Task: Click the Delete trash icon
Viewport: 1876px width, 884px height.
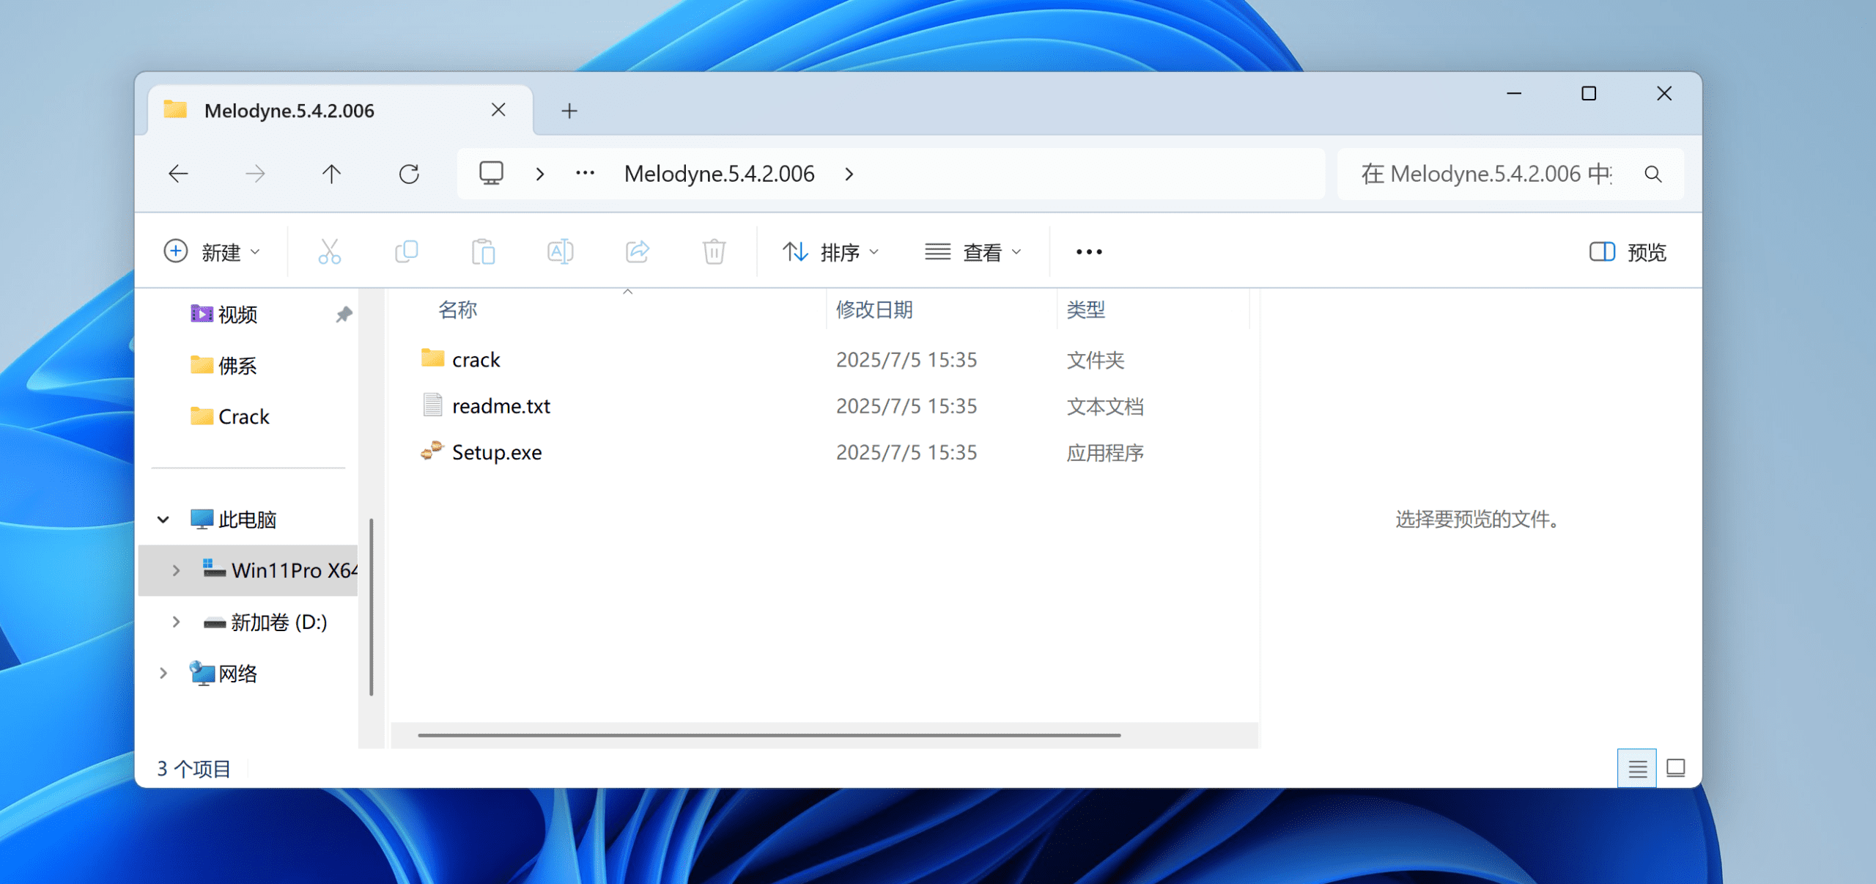Action: tap(714, 251)
